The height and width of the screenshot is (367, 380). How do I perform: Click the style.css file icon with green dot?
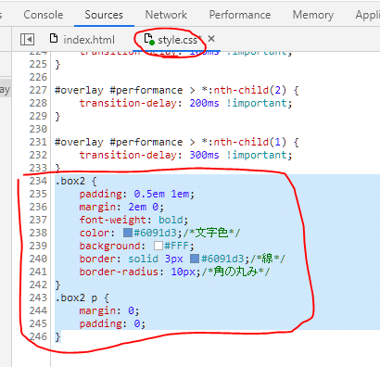(149, 39)
